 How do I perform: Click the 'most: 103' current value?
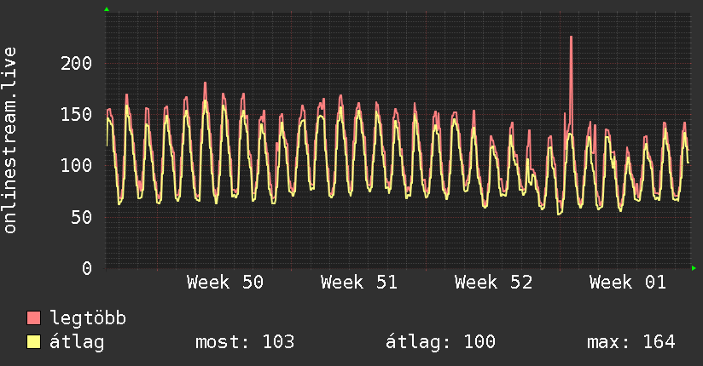tap(245, 342)
